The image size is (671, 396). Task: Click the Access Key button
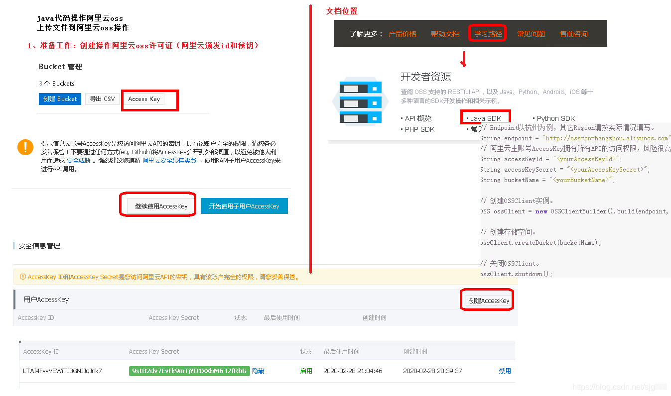point(143,99)
